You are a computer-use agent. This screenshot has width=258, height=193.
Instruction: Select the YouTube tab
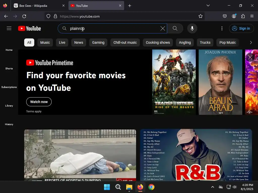(96, 6)
